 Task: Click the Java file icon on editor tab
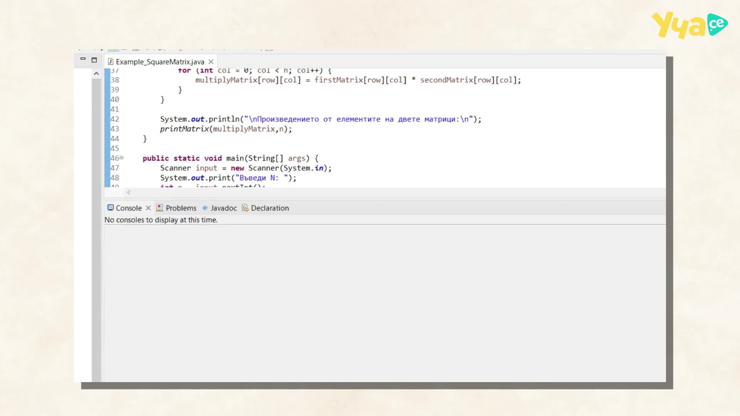[x=111, y=62]
